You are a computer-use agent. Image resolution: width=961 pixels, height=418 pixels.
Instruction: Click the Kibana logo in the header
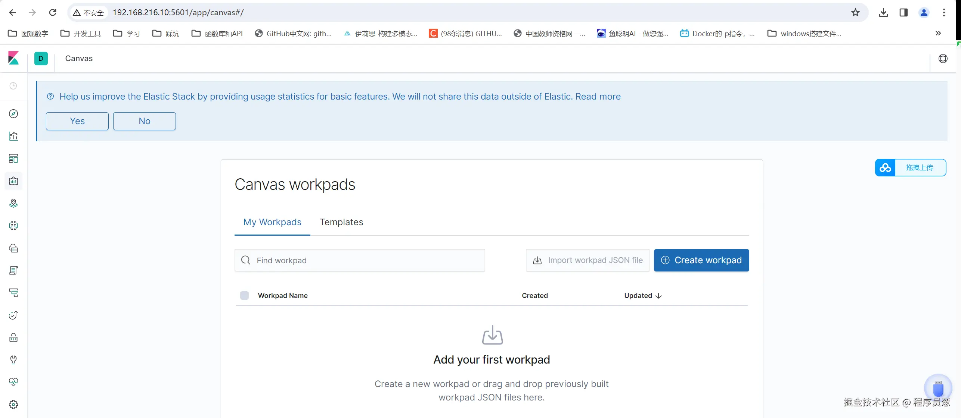[13, 58]
